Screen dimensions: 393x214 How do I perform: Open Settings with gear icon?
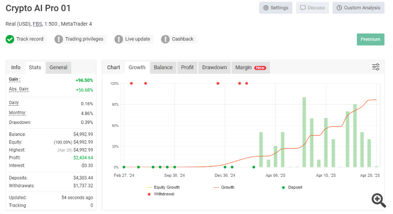click(x=276, y=8)
